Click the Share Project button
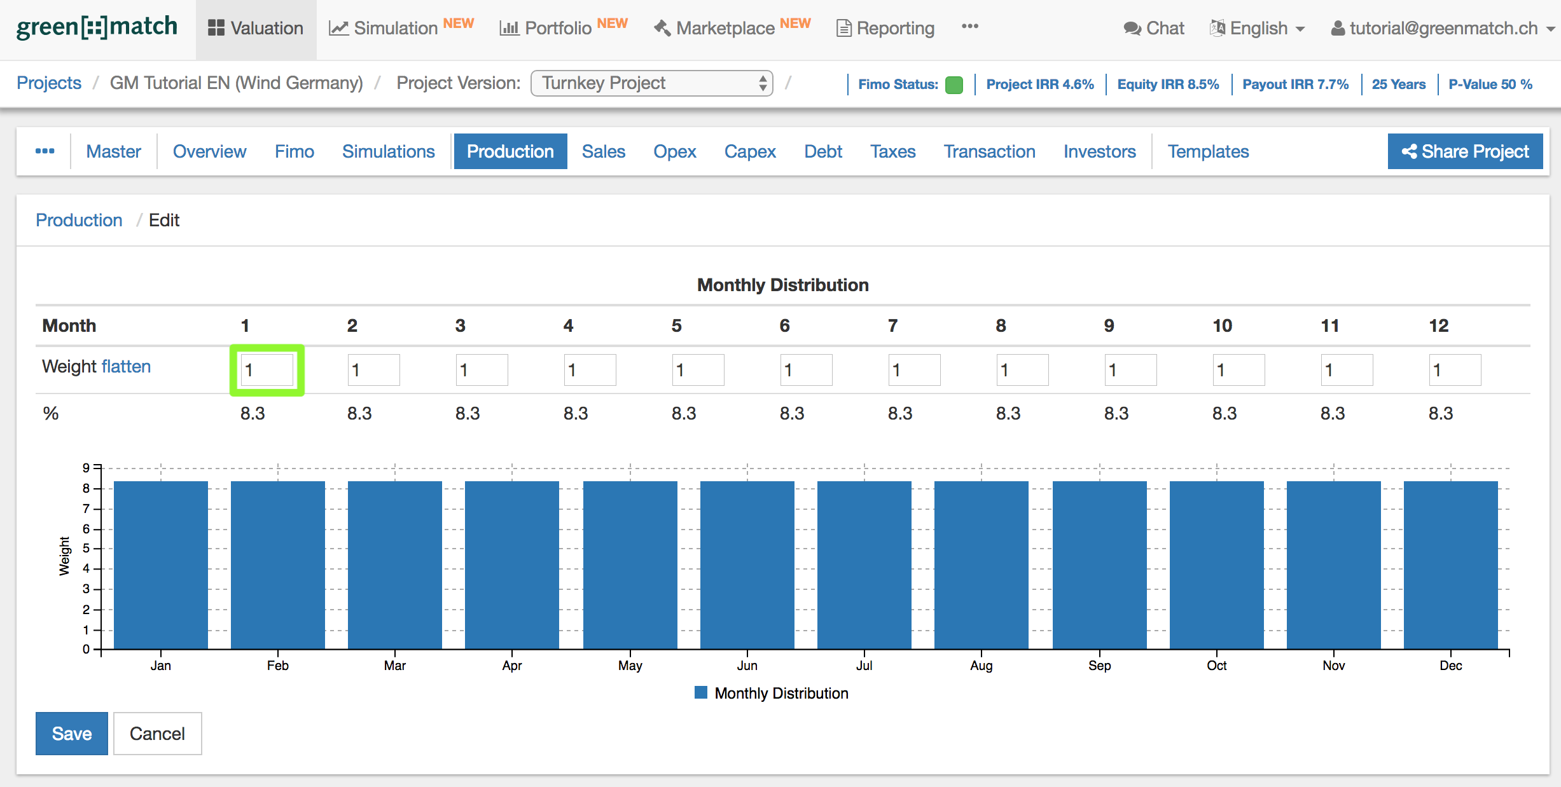The width and height of the screenshot is (1561, 787). [x=1465, y=151]
